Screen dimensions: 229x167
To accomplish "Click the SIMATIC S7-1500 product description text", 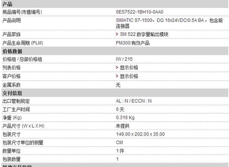I will (169, 23).
